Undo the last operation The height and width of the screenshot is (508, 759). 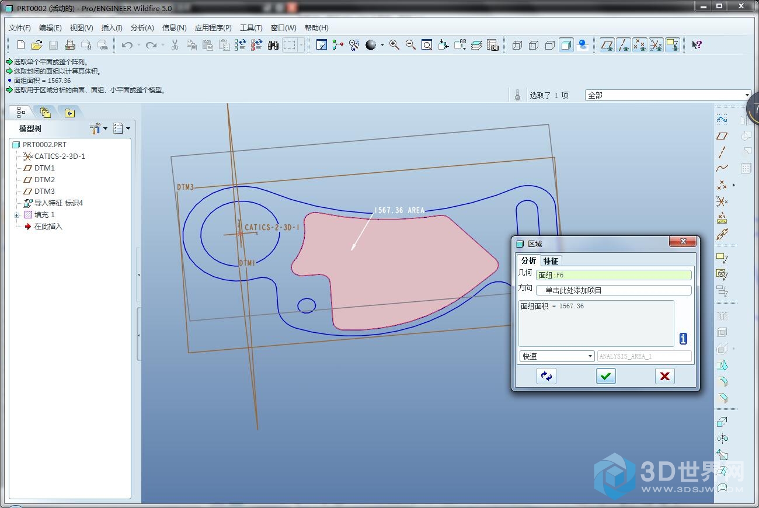(127, 45)
